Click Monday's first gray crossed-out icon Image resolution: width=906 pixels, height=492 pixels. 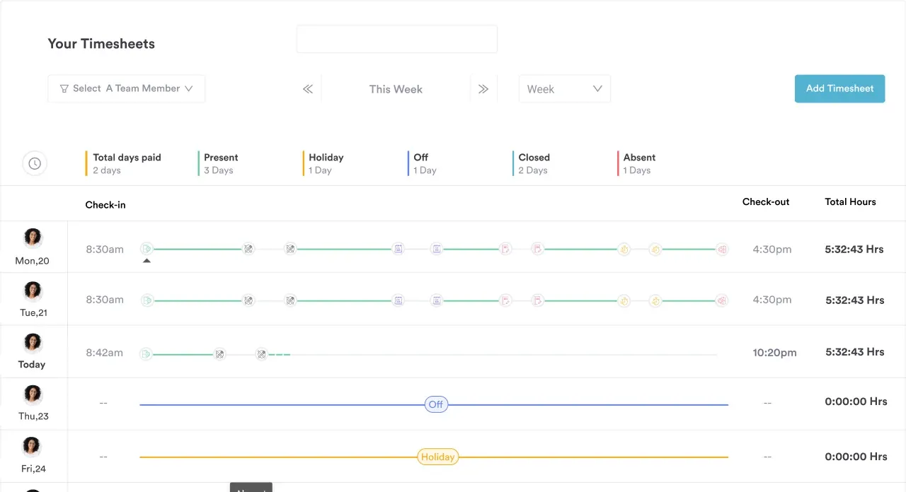248,249
